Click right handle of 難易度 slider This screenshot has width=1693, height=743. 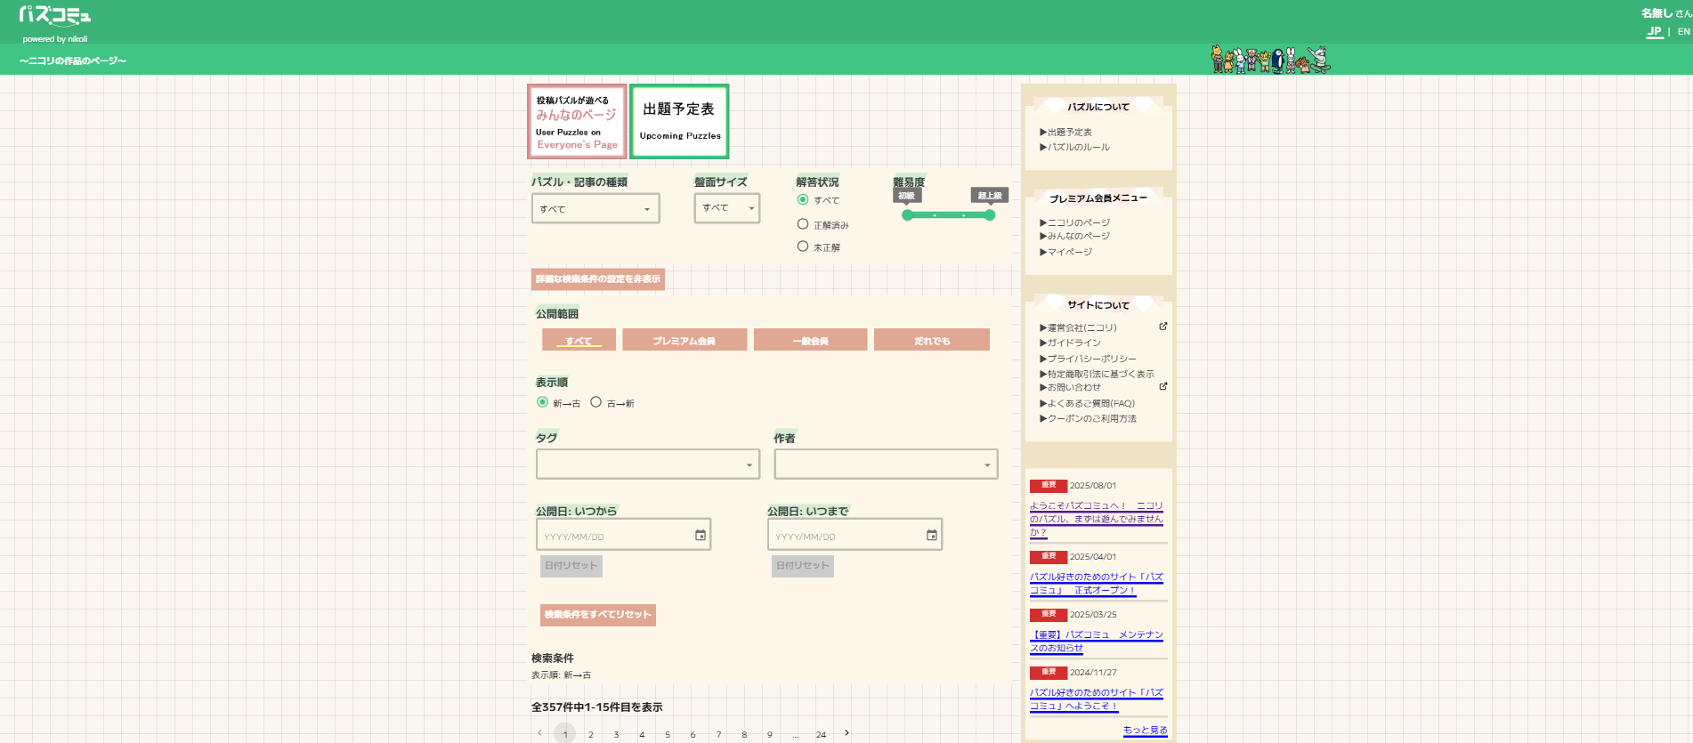989,215
